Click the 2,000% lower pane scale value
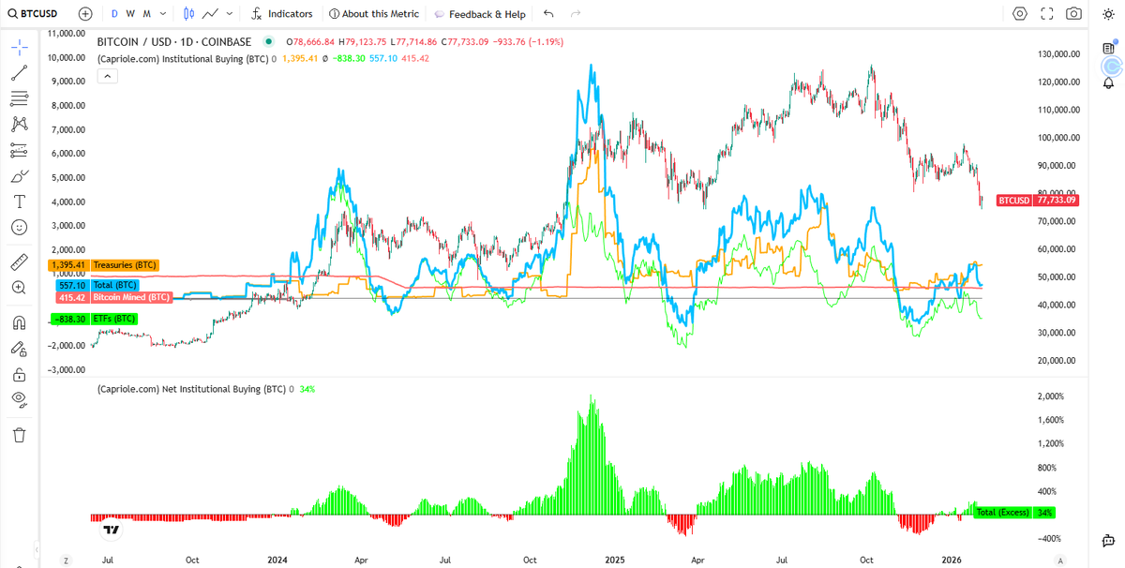 coord(1051,396)
